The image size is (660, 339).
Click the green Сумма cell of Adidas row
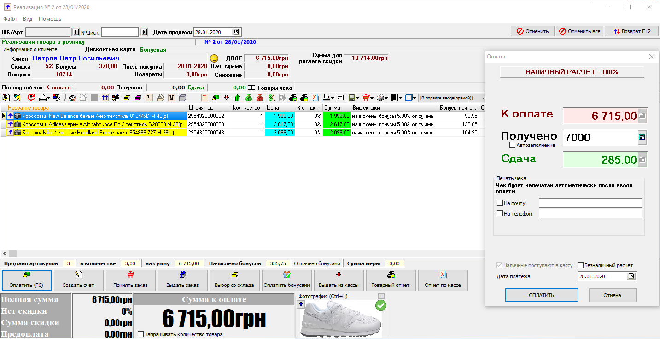coord(336,124)
